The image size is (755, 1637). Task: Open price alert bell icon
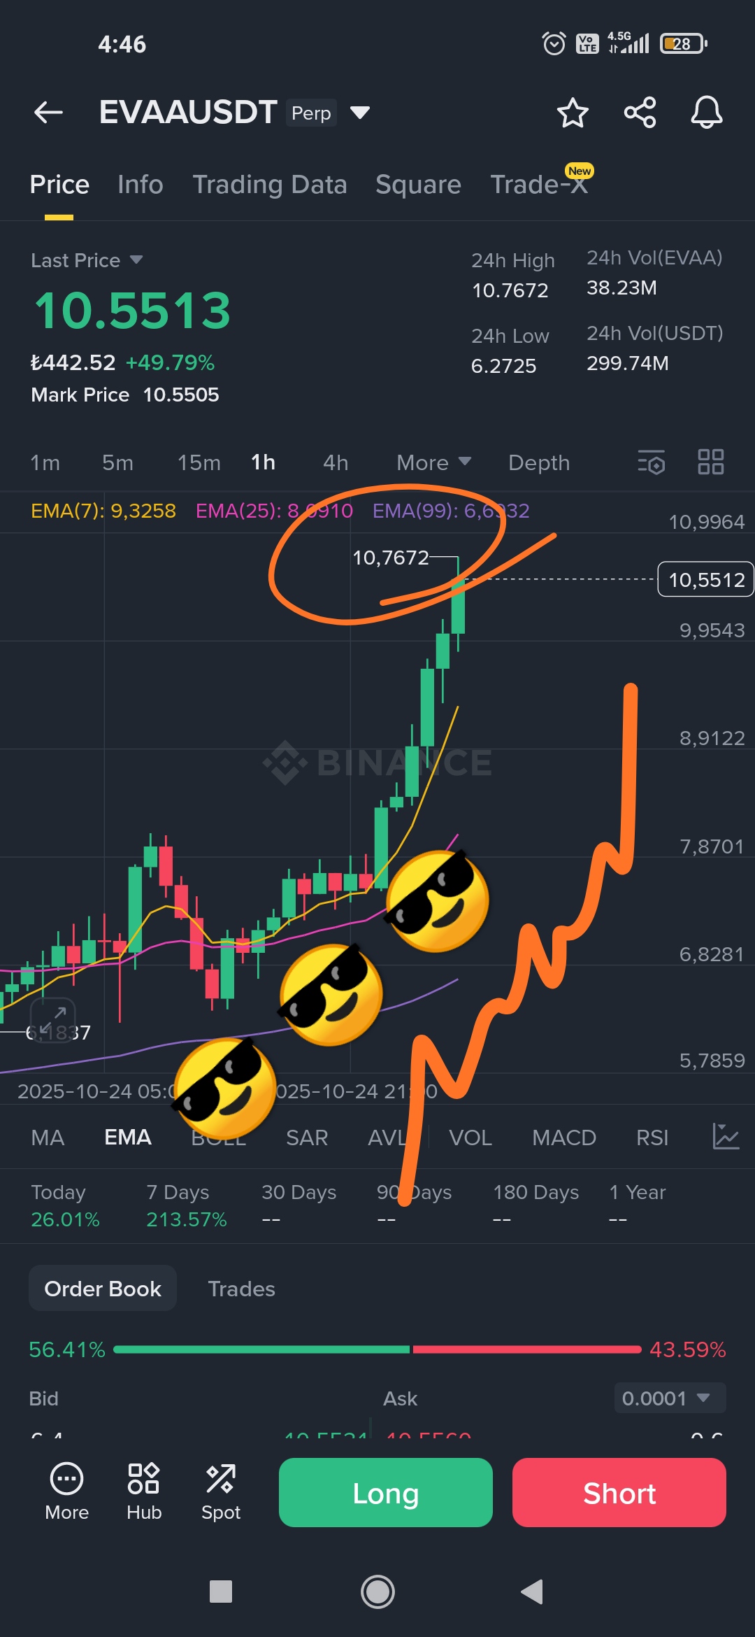(707, 113)
